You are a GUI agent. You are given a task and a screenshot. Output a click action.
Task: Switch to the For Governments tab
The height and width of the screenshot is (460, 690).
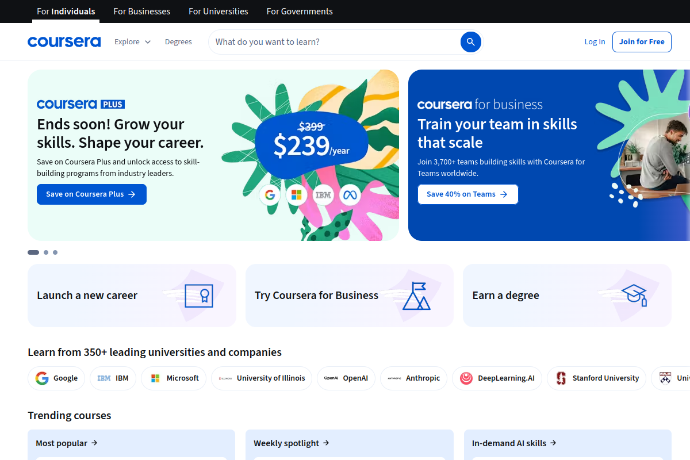tap(299, 11)
